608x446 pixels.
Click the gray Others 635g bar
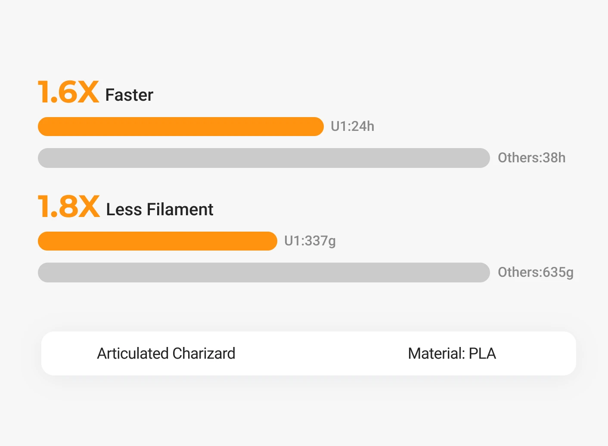[x=264, y=273]
